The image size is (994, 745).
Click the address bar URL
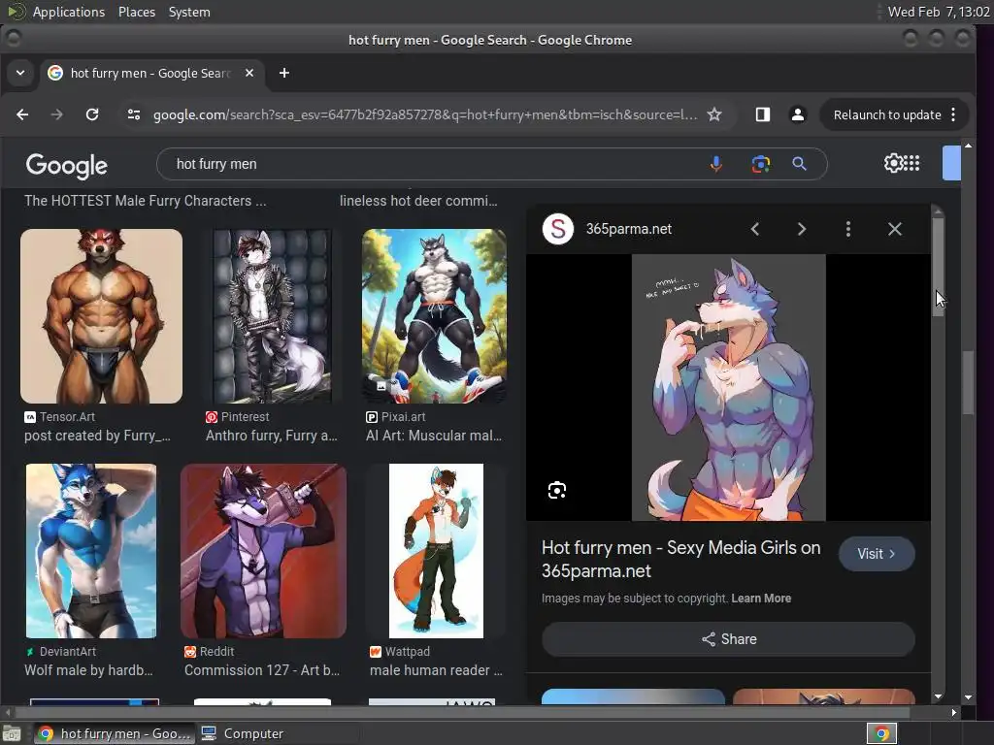tap(425, 114)
